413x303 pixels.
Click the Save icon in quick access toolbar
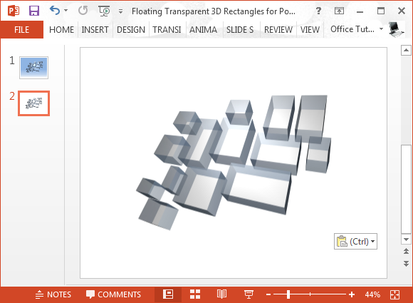point(34,11)
